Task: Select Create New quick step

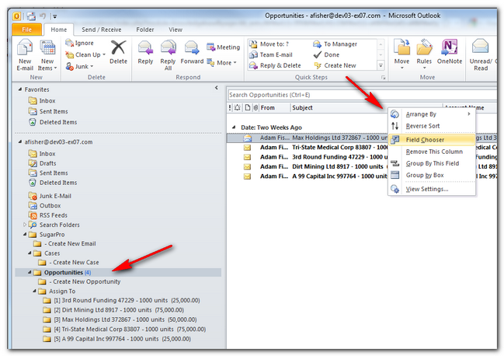Action: [x=335, y=65]
